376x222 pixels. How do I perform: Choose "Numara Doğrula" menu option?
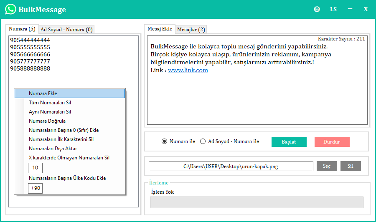(x=47, y=121)
